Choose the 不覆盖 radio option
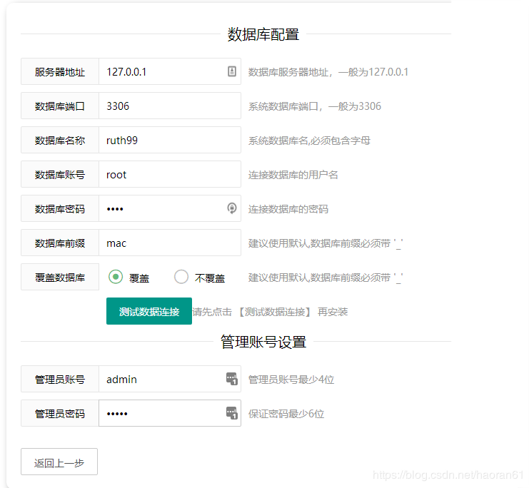529x488 pixels. click(181, 277)
